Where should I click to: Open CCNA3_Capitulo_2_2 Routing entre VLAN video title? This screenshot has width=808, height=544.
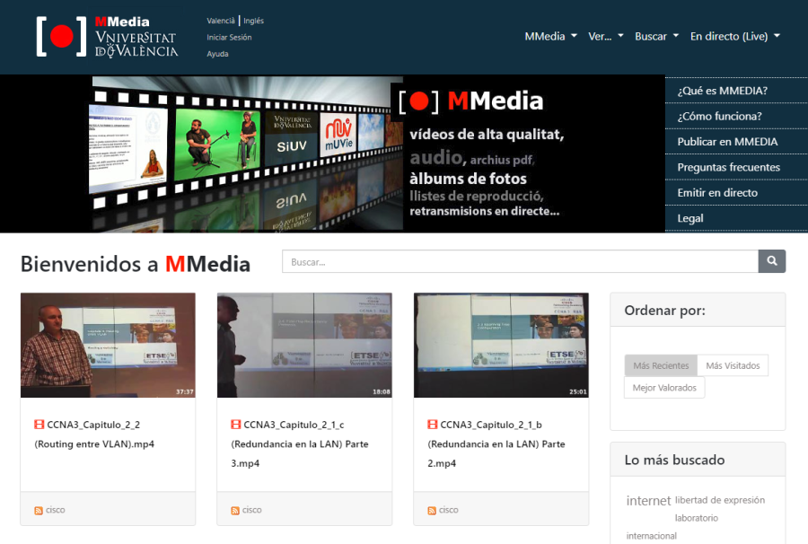click(94, 434)
